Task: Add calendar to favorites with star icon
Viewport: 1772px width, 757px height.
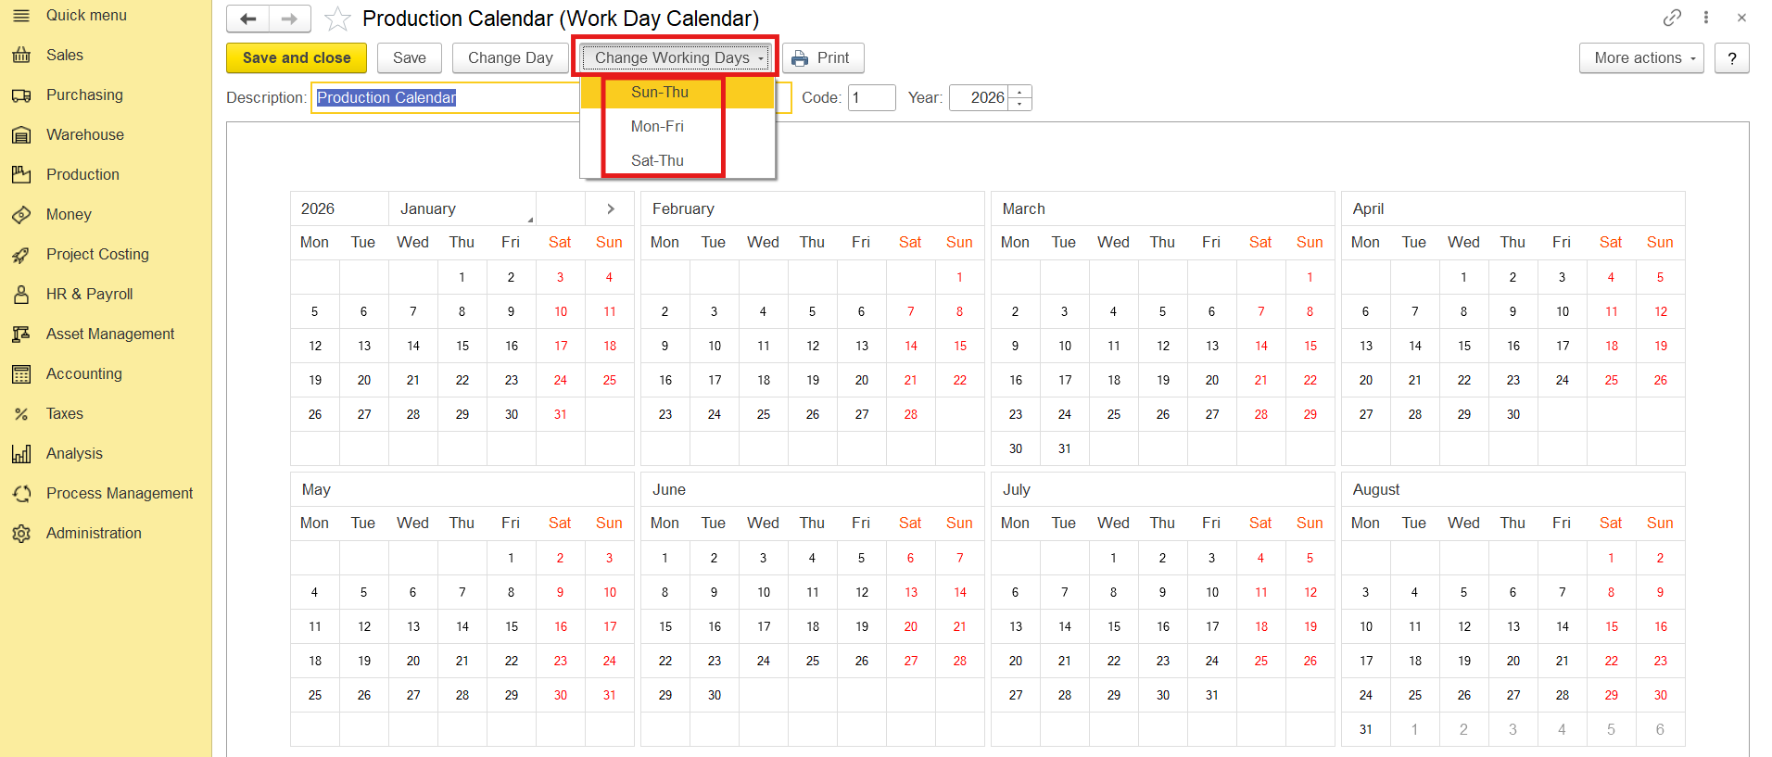Action: [x=337, y=19]
